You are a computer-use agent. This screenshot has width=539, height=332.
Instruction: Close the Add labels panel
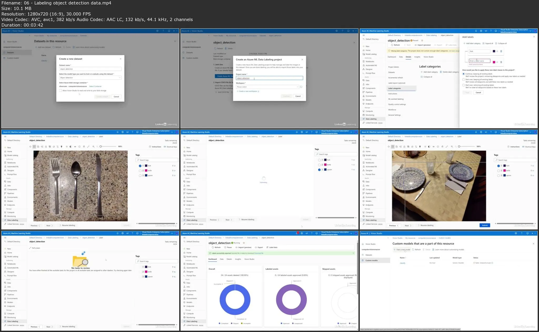point(534,37)
